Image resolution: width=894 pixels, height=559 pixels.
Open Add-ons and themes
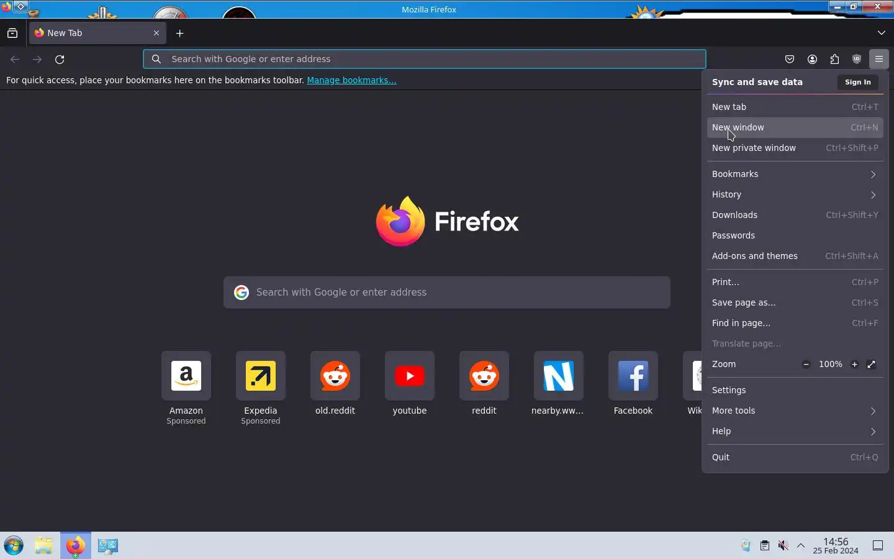coord(795,256)
